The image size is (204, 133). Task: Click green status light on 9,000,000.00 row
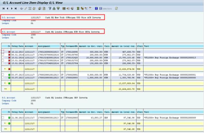click(x=9, y=75)
